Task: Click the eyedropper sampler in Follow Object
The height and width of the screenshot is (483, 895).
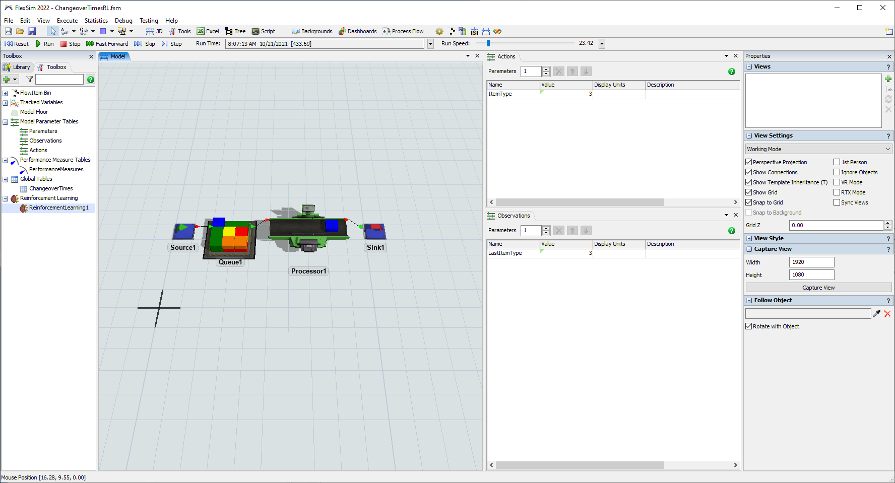Action: [x=876, y=314]
